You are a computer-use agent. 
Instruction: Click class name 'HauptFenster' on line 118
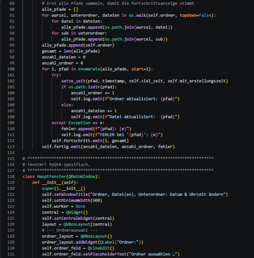click(x=51, y=177)
